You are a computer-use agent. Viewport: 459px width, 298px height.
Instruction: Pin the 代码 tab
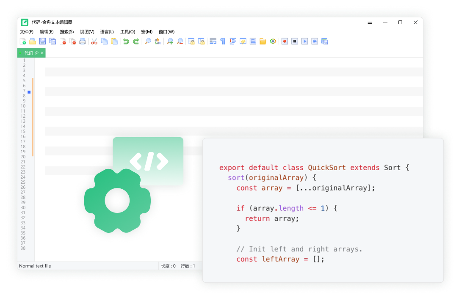(x=37, y=53)
